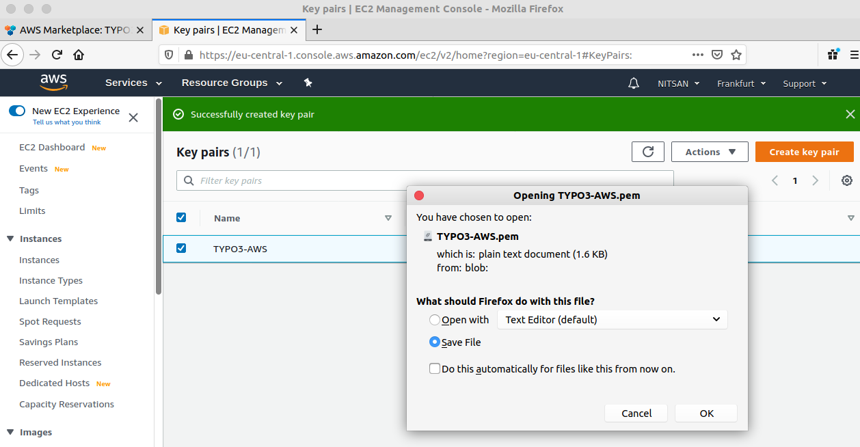Open the Actions dropdown button
Viewport: 860px width, 447px height.
tap(710, 152)
